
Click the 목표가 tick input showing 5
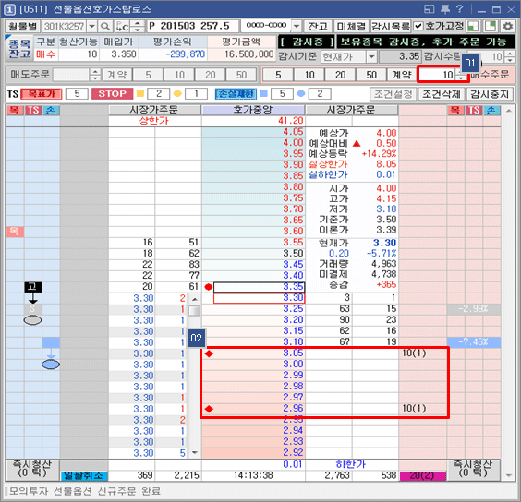point(77,94)
